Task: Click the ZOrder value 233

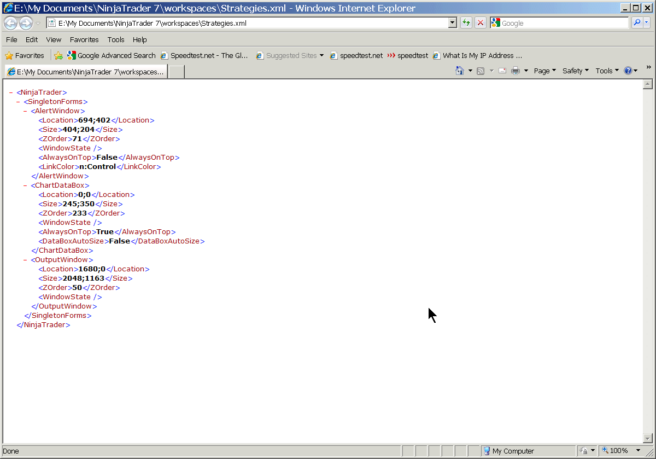Action: pyautogui.click(x=80, y=213)
